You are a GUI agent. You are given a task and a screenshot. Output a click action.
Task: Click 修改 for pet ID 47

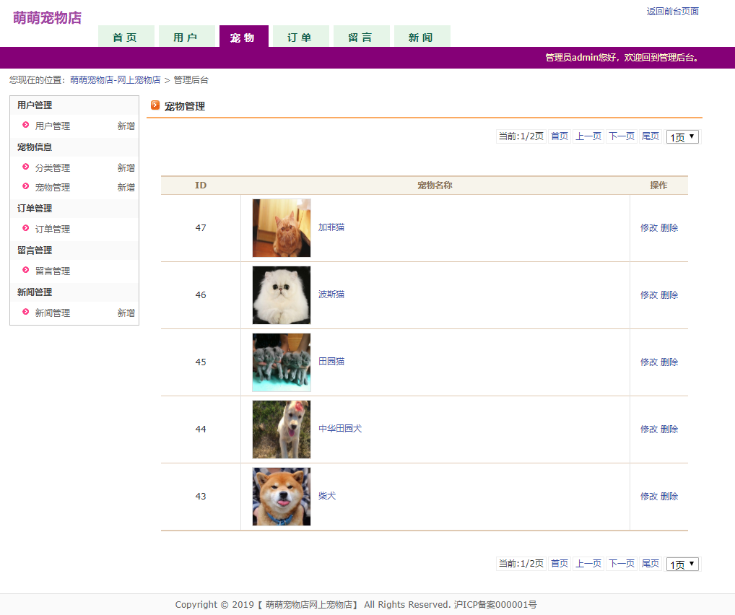click(648, 227)
